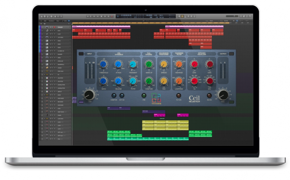
Task: Click the Forward transport button
Action: [98, 16]
